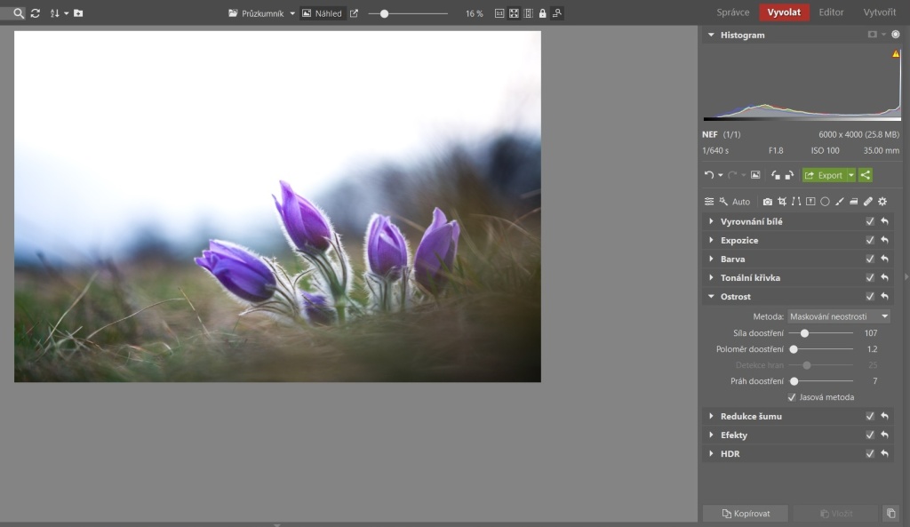Image resolution: width=910 pixels, height=527 pixels.
Task: Select the crop tool icon
Action: (x=782, y=202)
